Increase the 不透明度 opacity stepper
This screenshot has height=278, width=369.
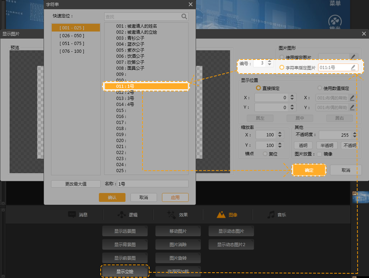pos(355,133)
